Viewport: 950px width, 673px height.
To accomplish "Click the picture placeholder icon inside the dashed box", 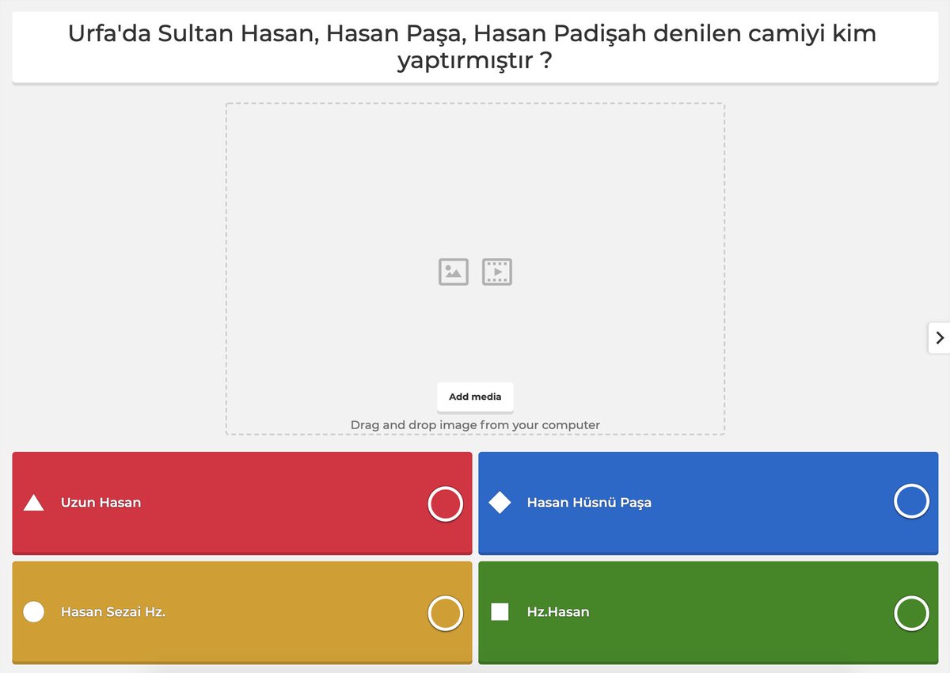I will [452, 271].
